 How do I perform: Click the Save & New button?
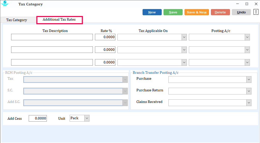(x=197, y=12)
